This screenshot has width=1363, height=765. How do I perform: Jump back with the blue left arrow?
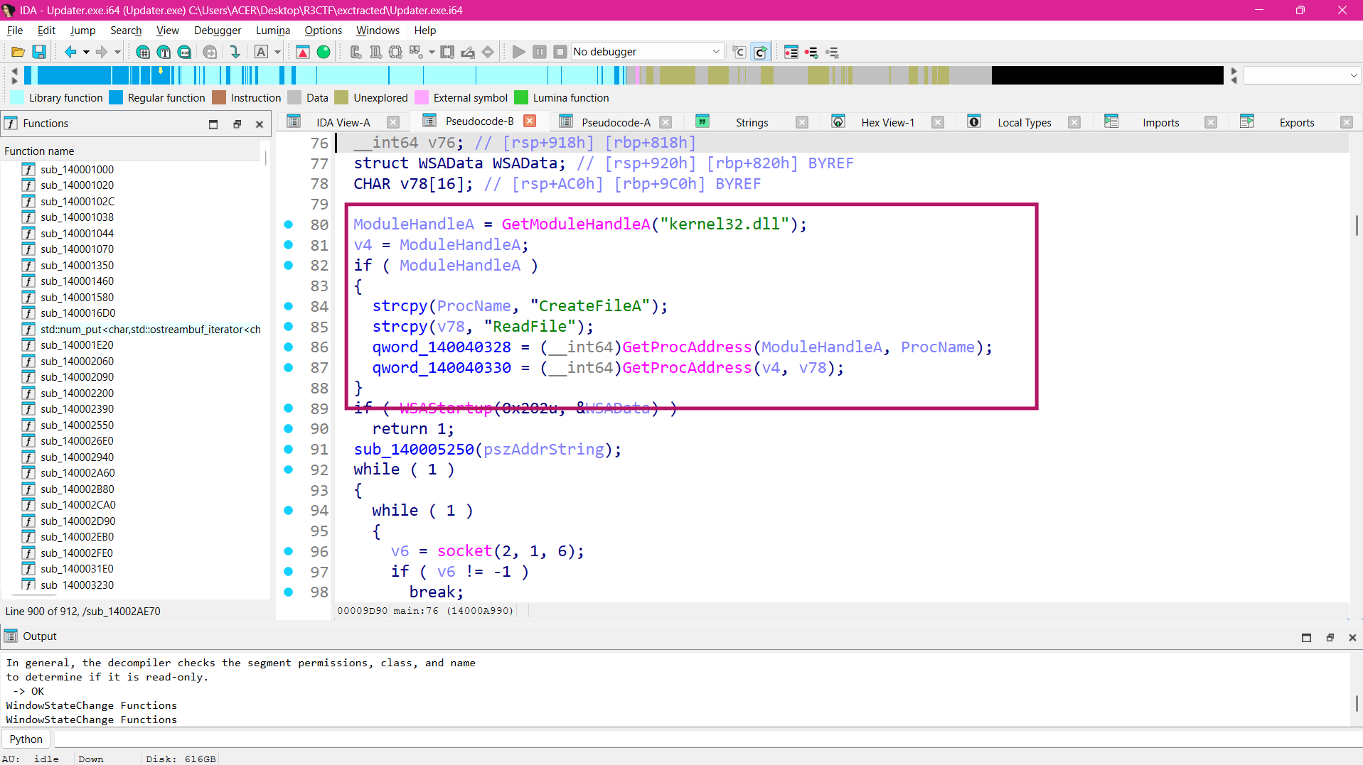pyautogui.click(x=70, y=52)
